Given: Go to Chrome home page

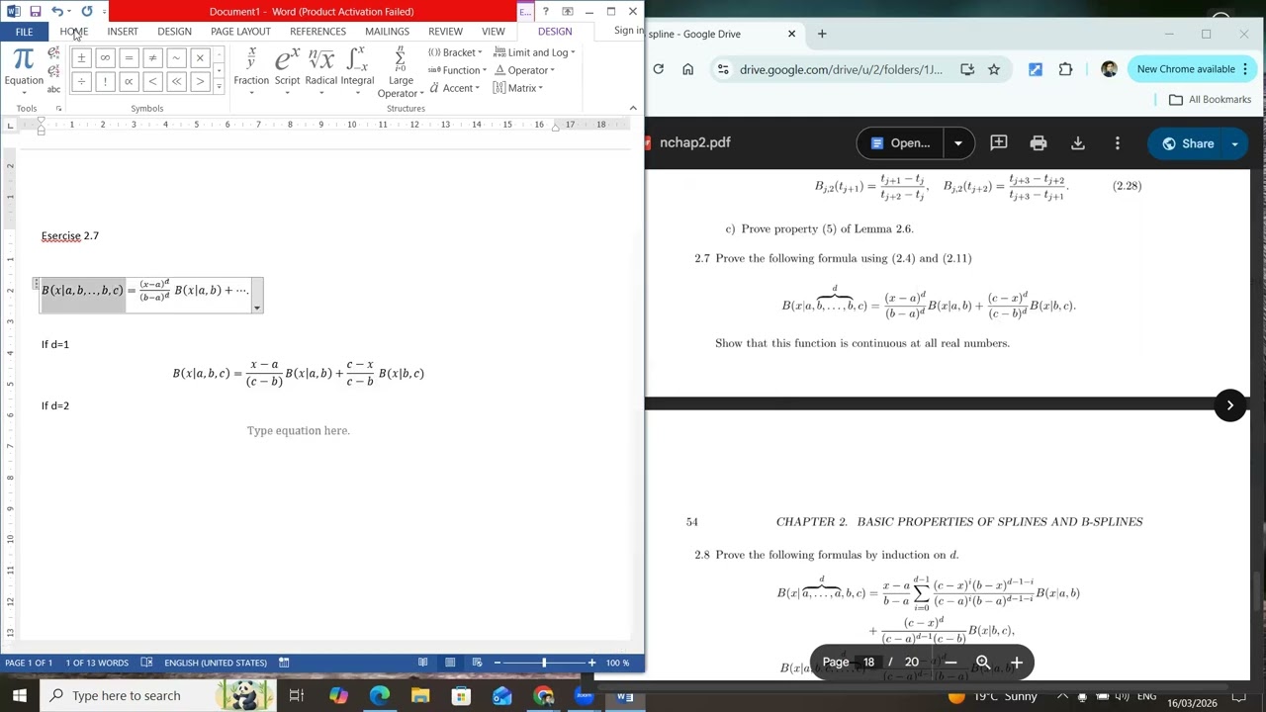Looking at the screenshot, I should point(688,69).
